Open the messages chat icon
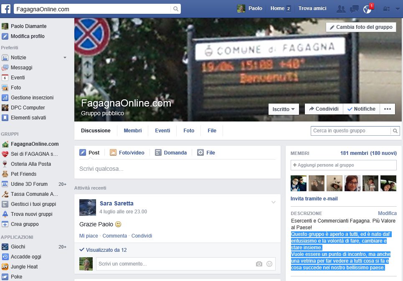This screenshot has width=403, height=281. pyautogui.click(x=354, y=9)
